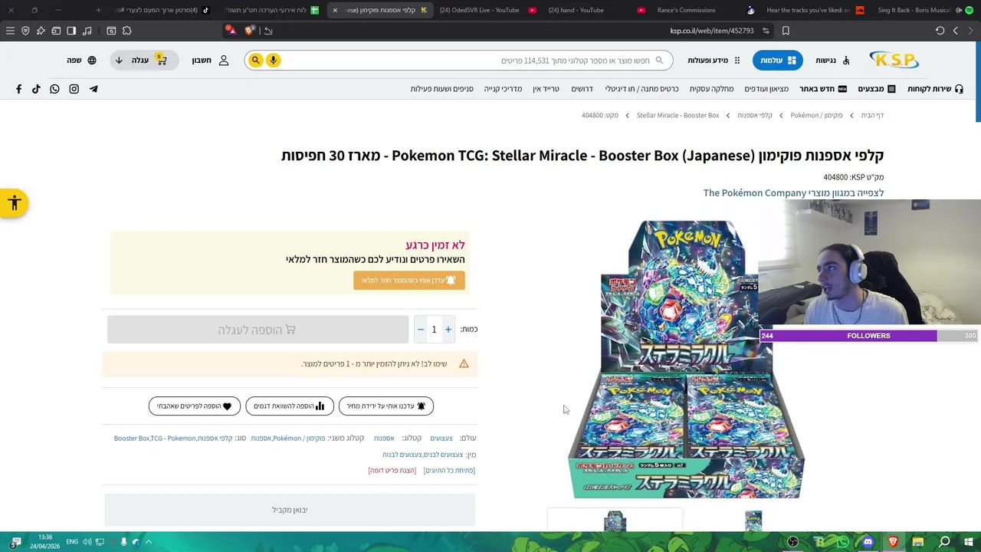
Task: Click the music note toolbar icon
Action: [87, 31]
